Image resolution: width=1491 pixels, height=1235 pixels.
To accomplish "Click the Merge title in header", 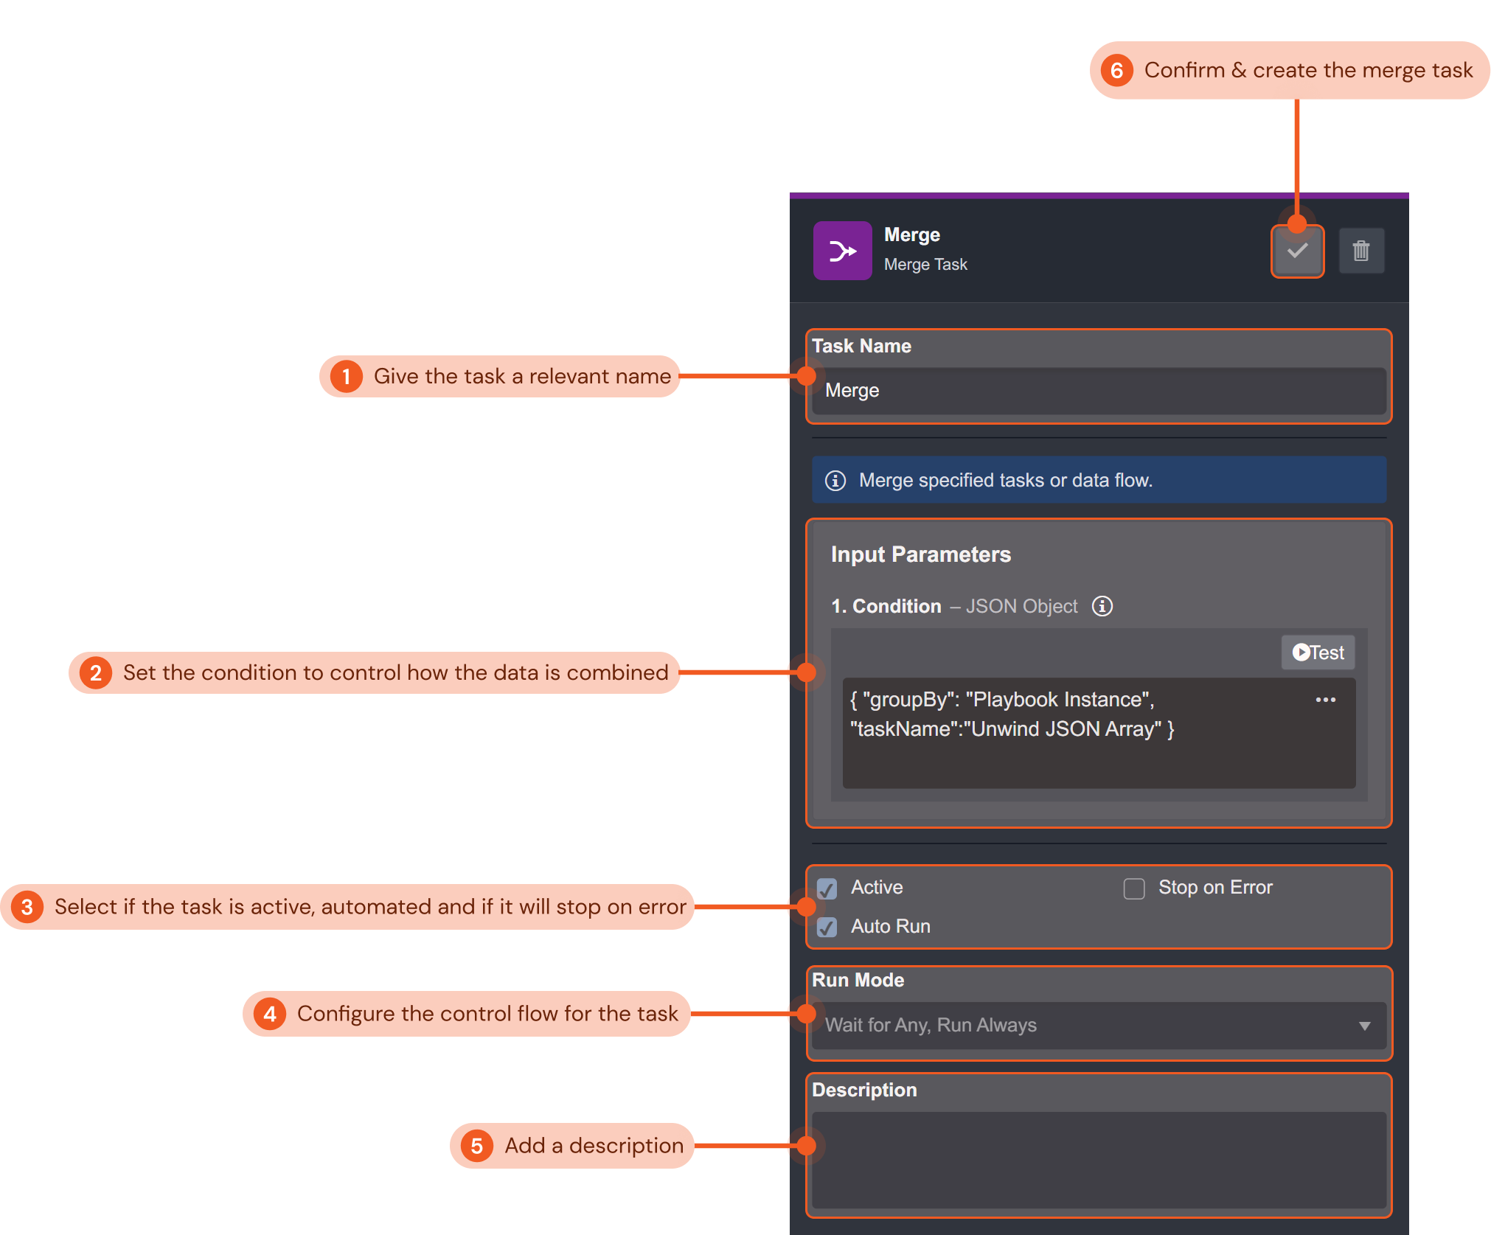I will [x=911, y=234].
